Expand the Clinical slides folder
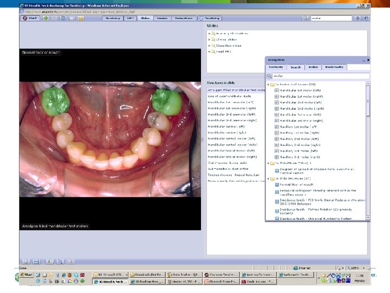 [x=209, y=40]
